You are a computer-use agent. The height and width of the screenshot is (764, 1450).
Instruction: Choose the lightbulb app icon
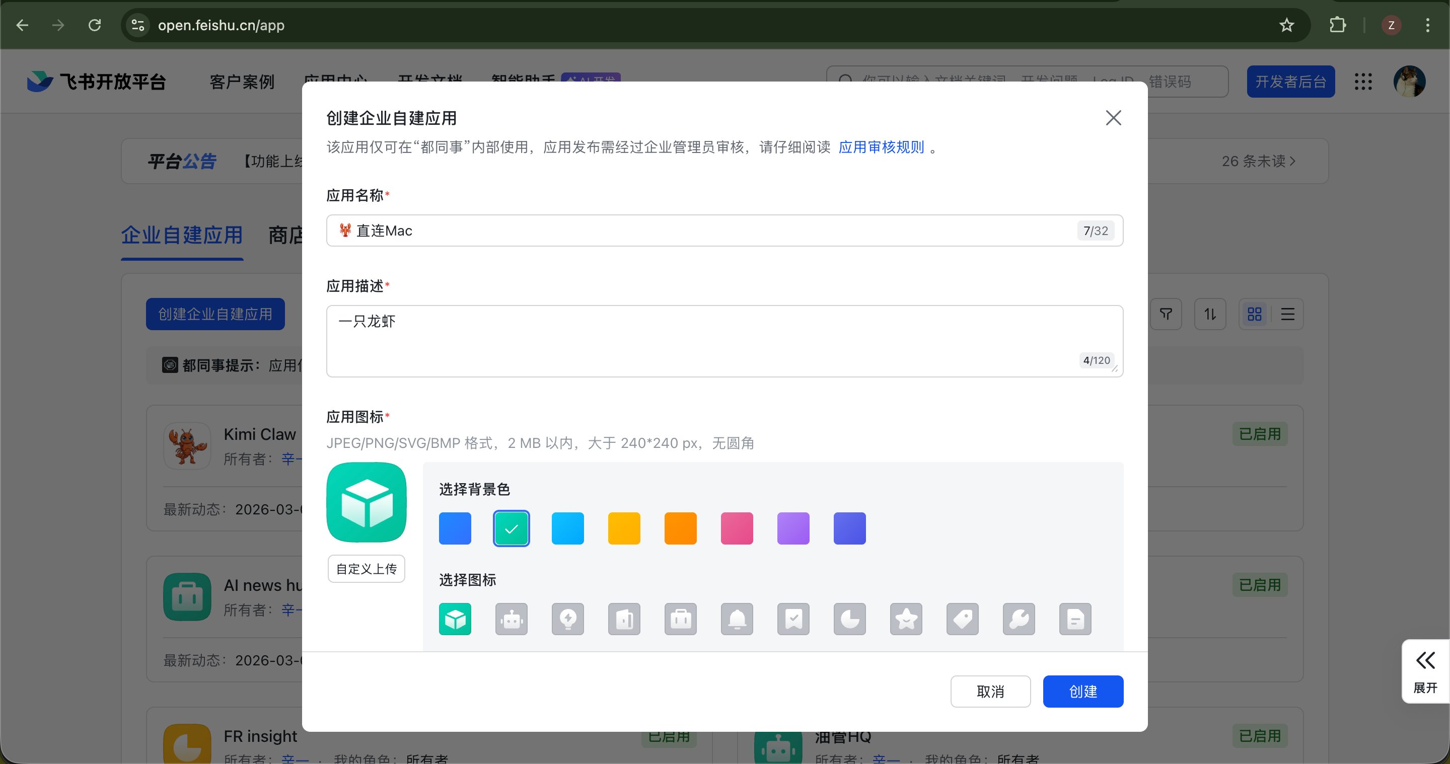point(567,619)
